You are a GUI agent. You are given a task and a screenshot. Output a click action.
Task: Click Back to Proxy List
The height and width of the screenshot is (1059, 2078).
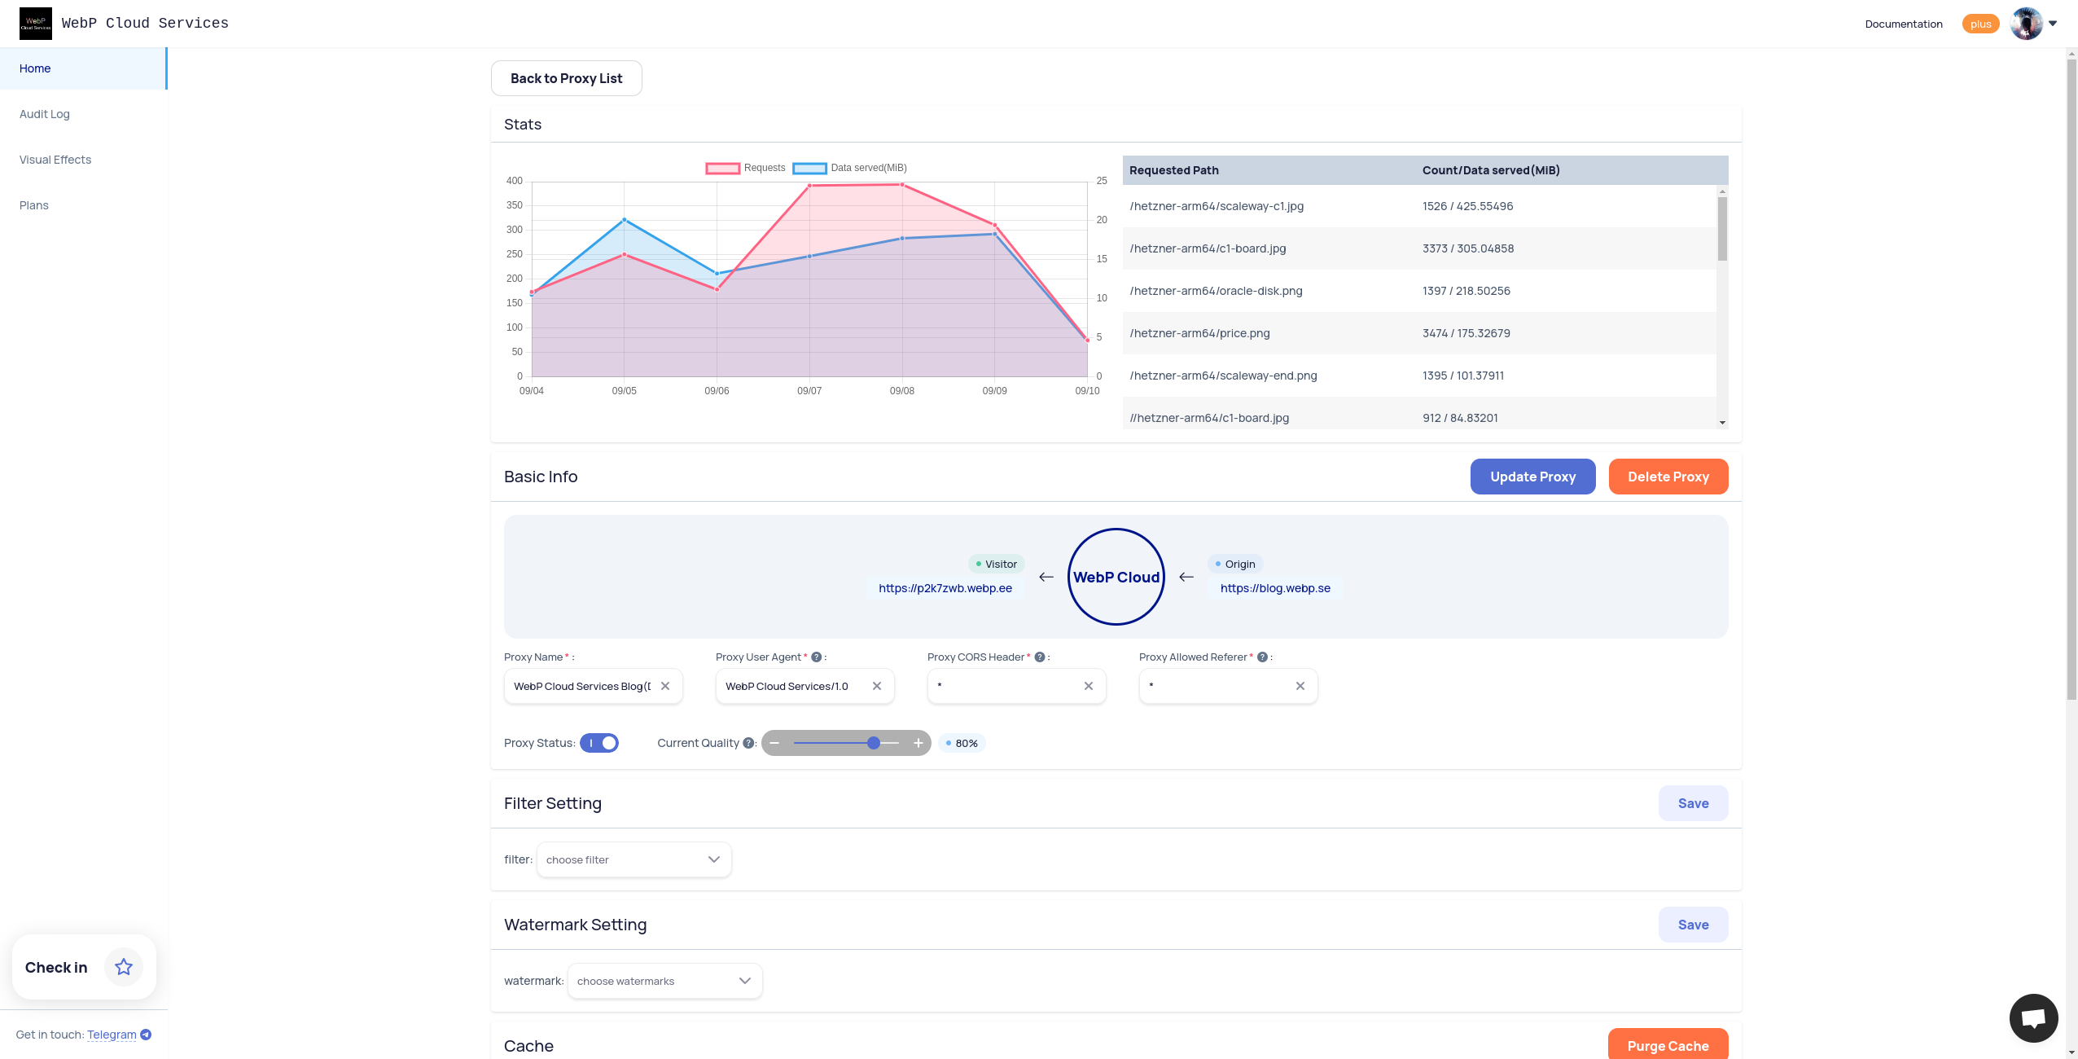click(566, 78)
